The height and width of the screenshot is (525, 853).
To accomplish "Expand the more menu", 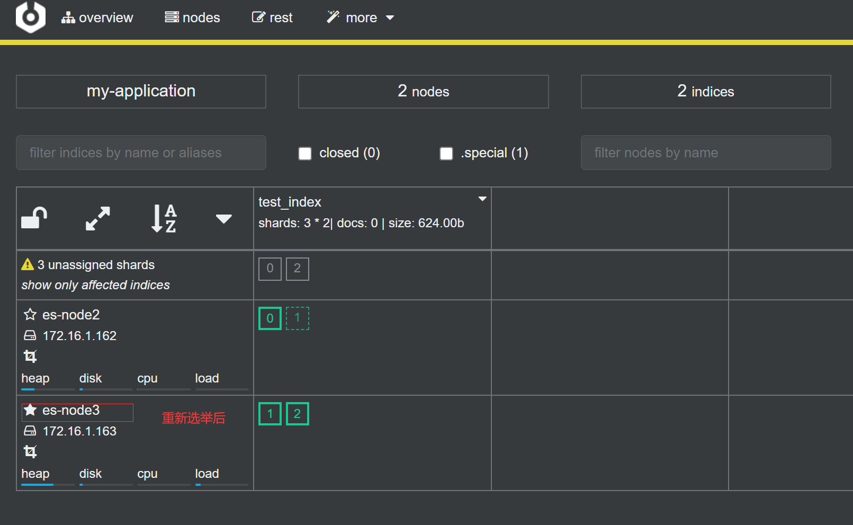I will pyautogui.click(x=360, y=17).
